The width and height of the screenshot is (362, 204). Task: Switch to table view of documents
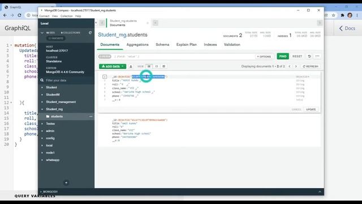pos(163,66)
